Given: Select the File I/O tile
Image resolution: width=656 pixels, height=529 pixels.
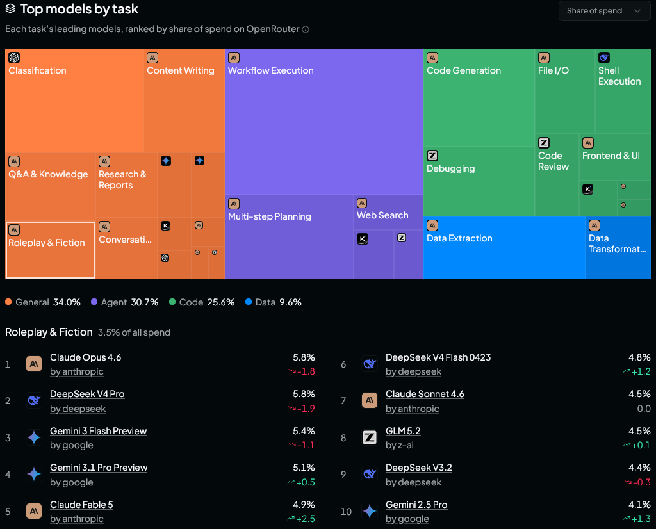Looking at the screenshot, I should click(x=565, y=91).
